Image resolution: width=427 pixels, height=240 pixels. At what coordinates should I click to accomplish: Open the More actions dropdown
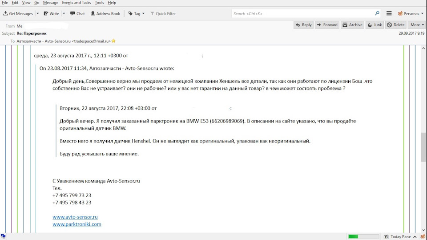tap(417, 25)
